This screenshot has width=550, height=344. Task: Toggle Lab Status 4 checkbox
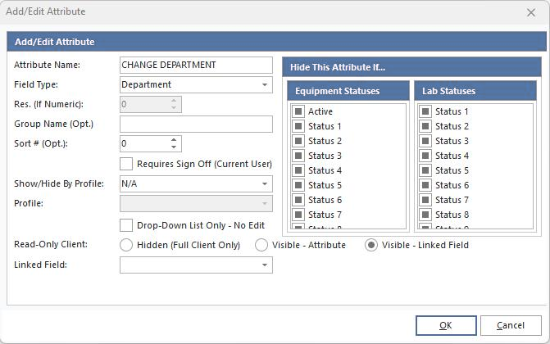click(425, 156)
